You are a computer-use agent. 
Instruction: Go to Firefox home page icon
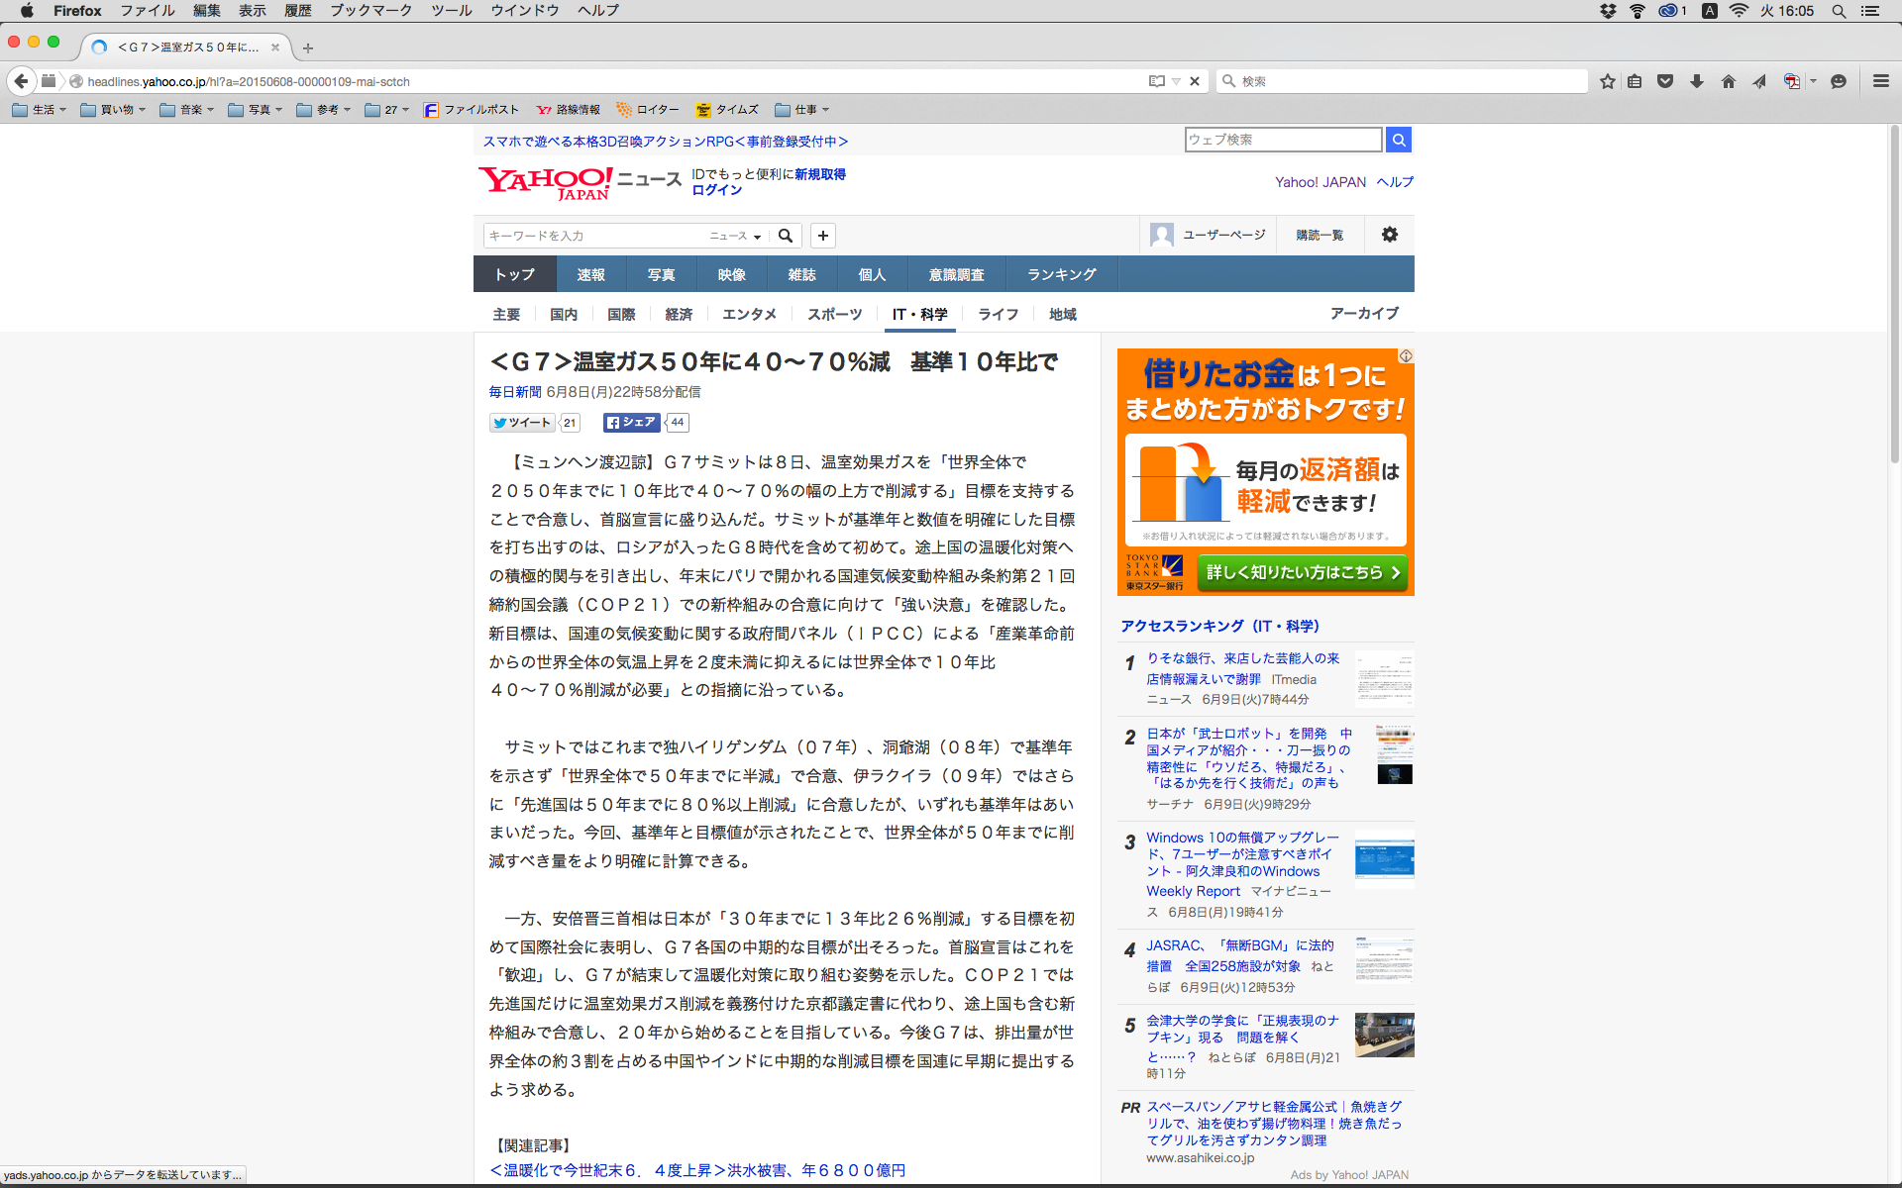tap(1729, 81)
